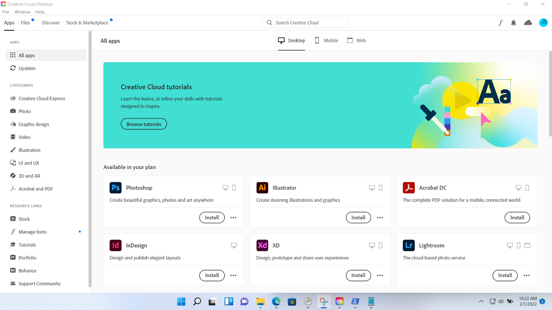Open more options for XD
Image resolution: width=552 pixels, height=310 pixels.
coord(380,276)
